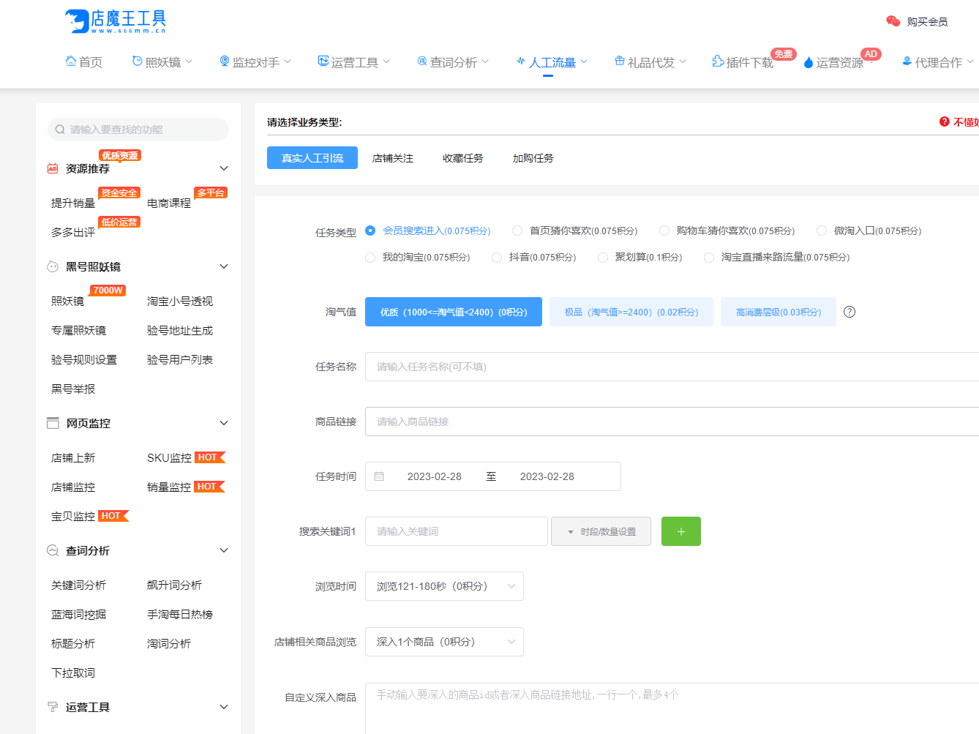Click 自定义深入商品 textarea
Viewport: 979px width, 734px height.
click(x=672, y=708)
